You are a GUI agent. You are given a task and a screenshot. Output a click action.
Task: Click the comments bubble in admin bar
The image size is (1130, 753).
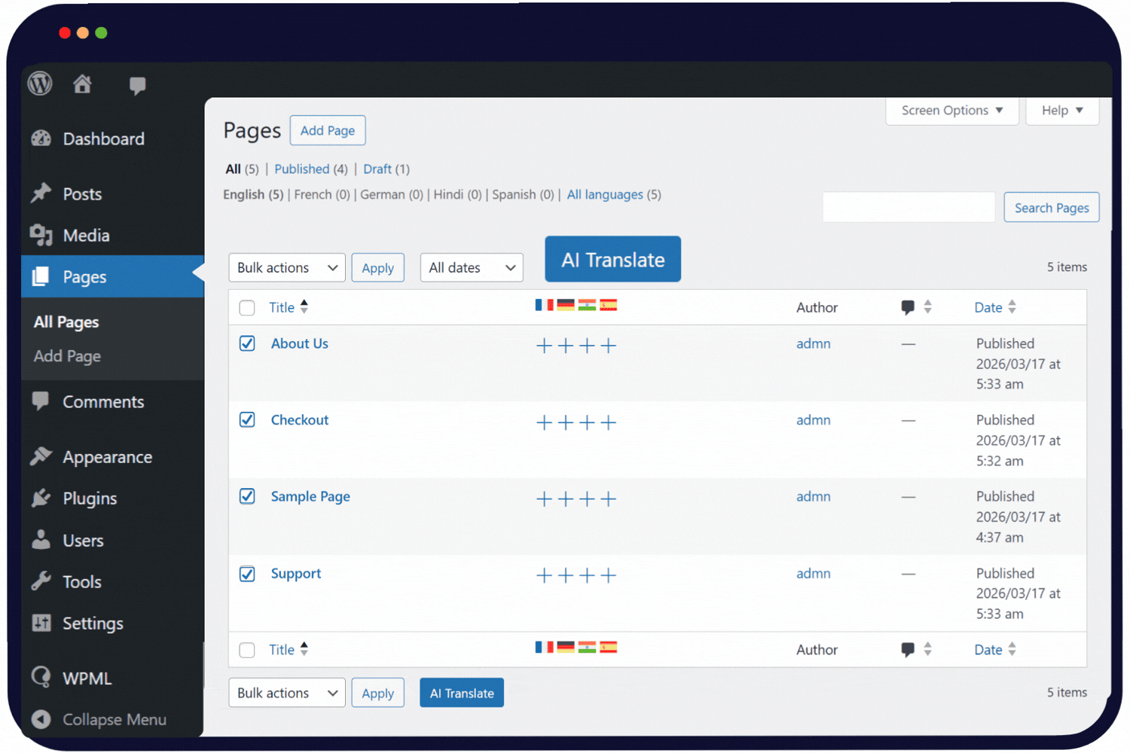click(137, 85)
